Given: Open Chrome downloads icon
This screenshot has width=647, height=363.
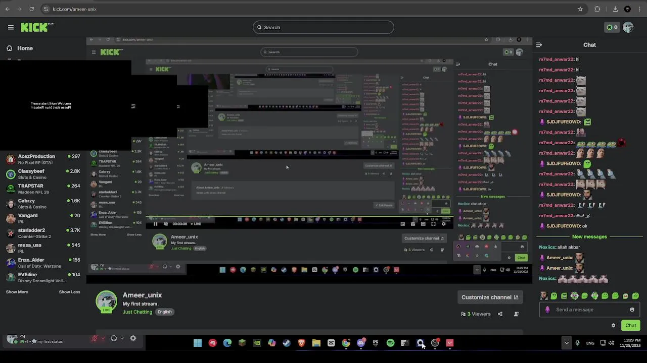Looking at the screenshot, I should coord(615,9).
